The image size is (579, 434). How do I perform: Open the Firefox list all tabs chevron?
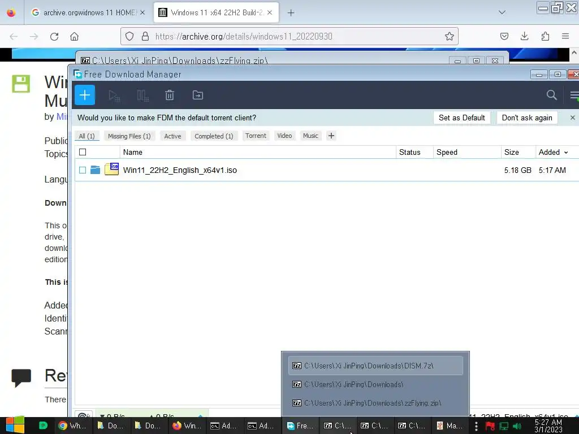pyautogui.click(x=502, y=12)
